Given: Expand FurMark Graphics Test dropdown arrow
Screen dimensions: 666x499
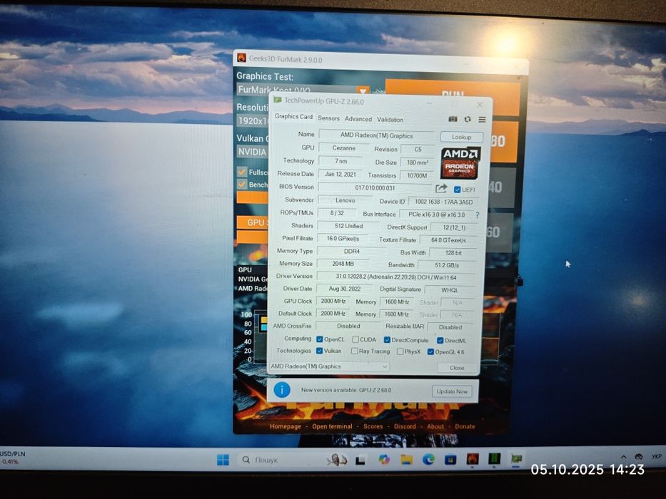Looking at the screenshot, I should [363, 91].
